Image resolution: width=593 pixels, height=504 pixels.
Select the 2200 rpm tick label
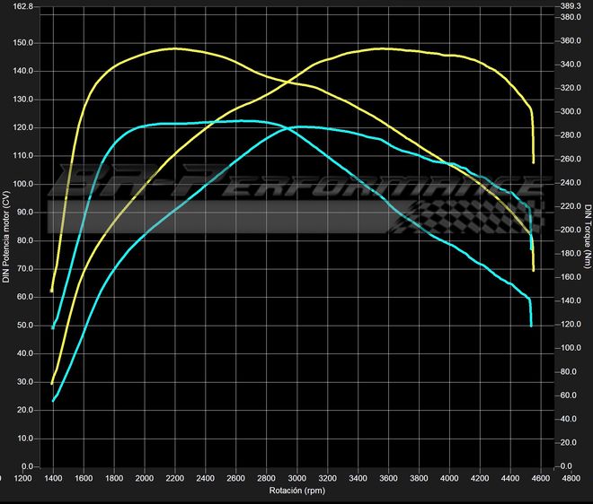tap(174, 478)
